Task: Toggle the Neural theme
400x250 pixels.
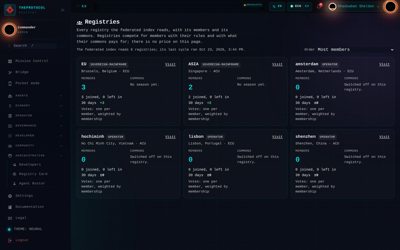Action: pyautogui.click(x=25, y=229)
